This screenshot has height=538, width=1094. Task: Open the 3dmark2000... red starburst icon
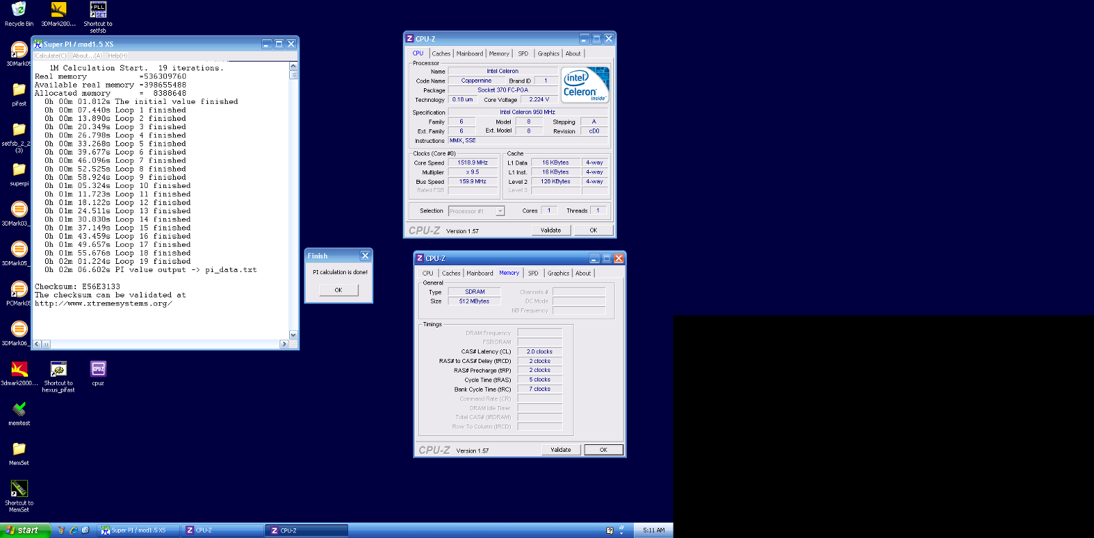pos(19,373)
